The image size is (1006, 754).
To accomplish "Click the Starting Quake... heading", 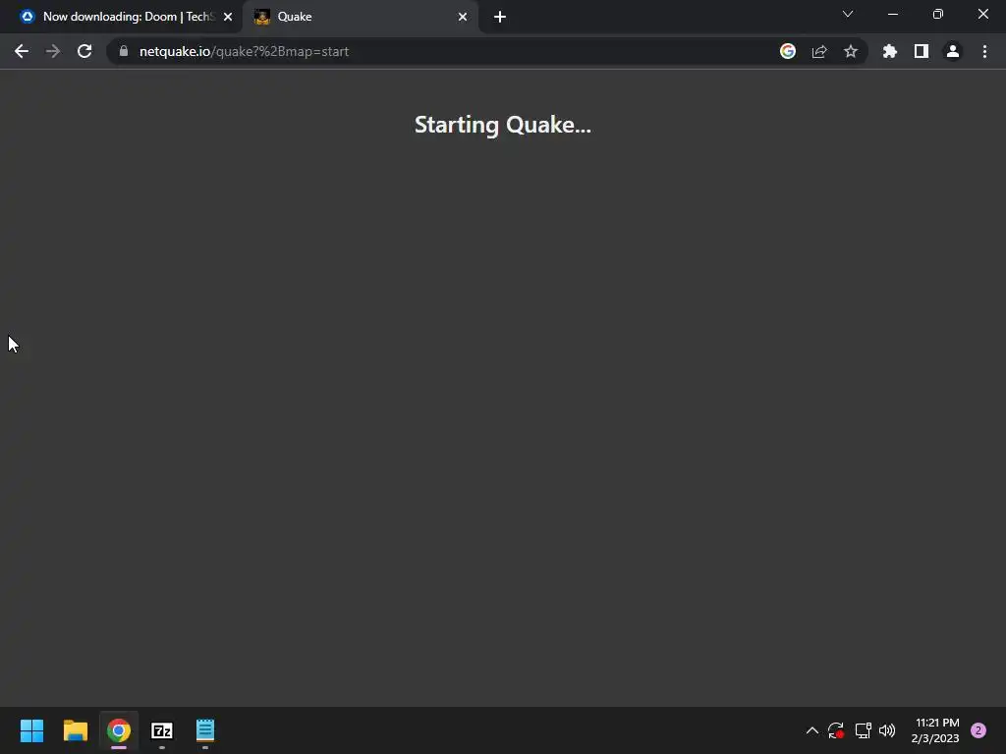I will point(503,125).
